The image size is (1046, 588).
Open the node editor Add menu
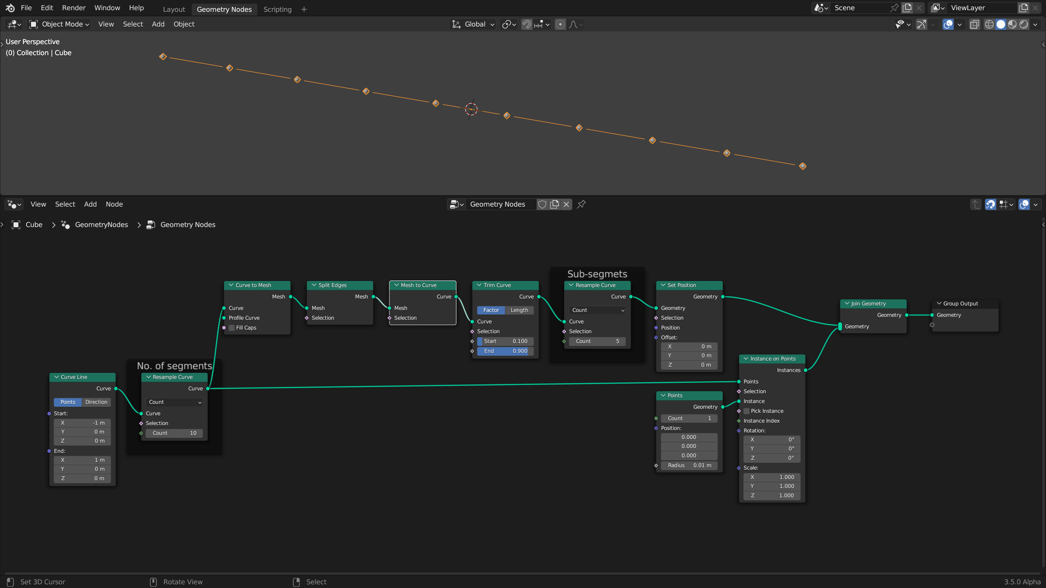coord(90,204)
